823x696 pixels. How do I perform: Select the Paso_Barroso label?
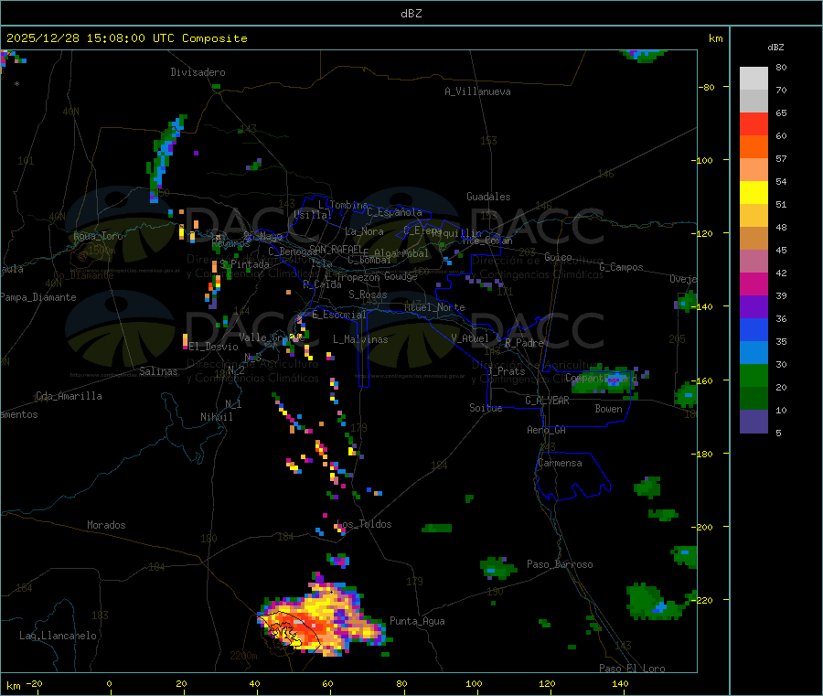[x=560, y=564]
